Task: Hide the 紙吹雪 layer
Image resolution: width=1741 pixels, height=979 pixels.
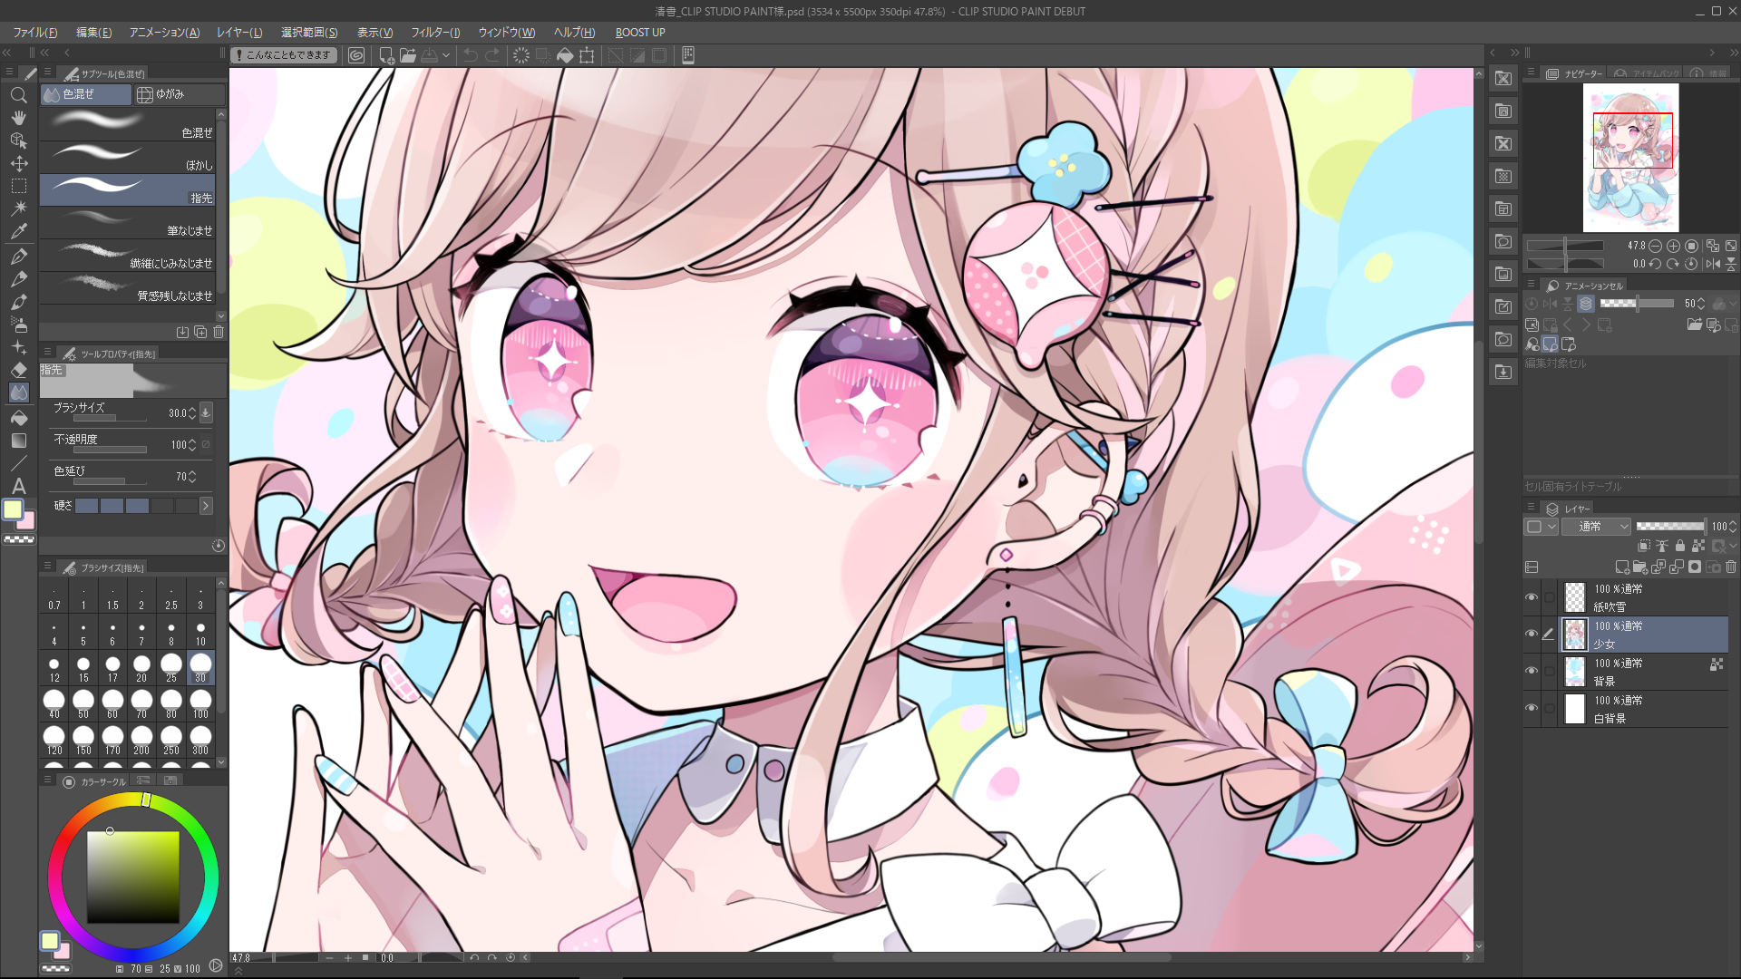Action: point(1532,597)
